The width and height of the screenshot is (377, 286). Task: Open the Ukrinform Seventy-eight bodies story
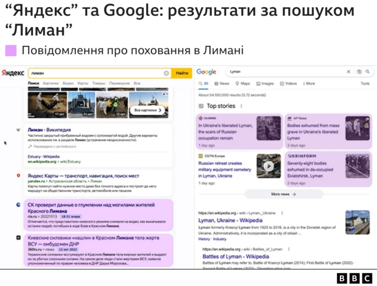310,169
